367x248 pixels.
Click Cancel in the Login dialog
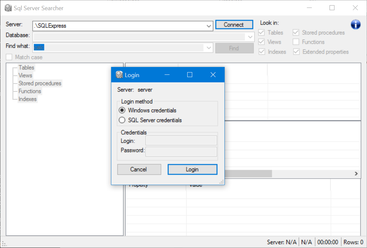click(139, 170)
